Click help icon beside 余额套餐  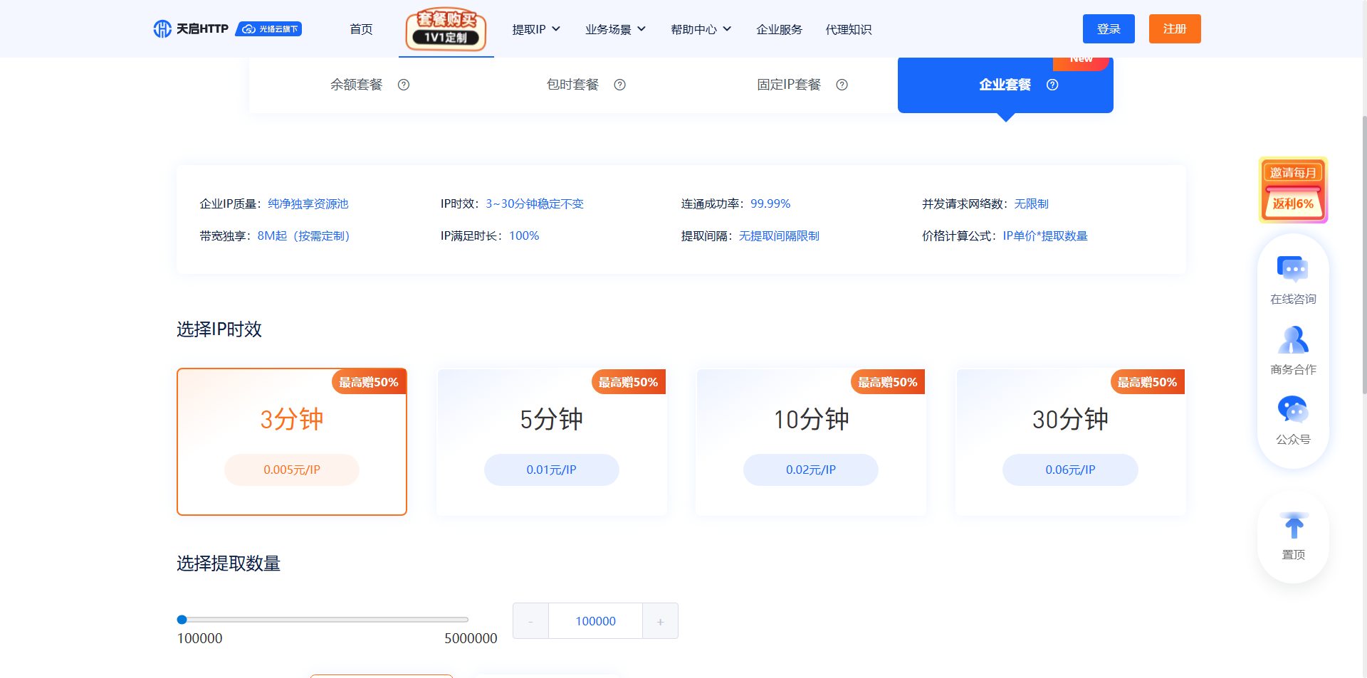404,85
